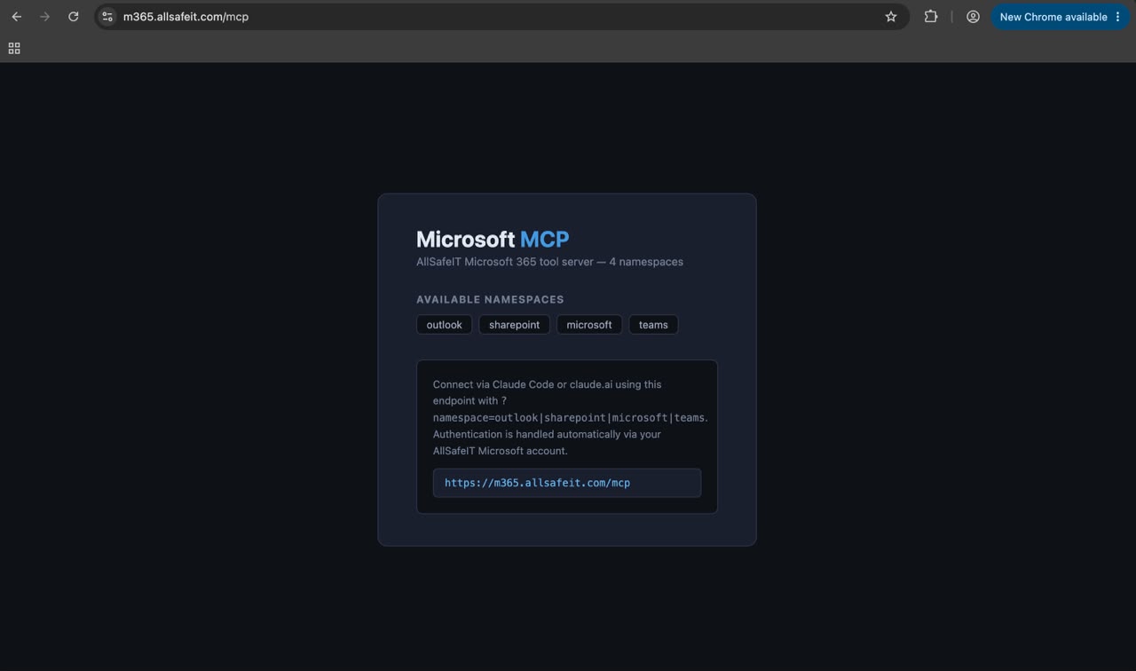This screenshot has height=671, width=1136.
Task: Click the browser forward arrow
Action: coord(44,17)
